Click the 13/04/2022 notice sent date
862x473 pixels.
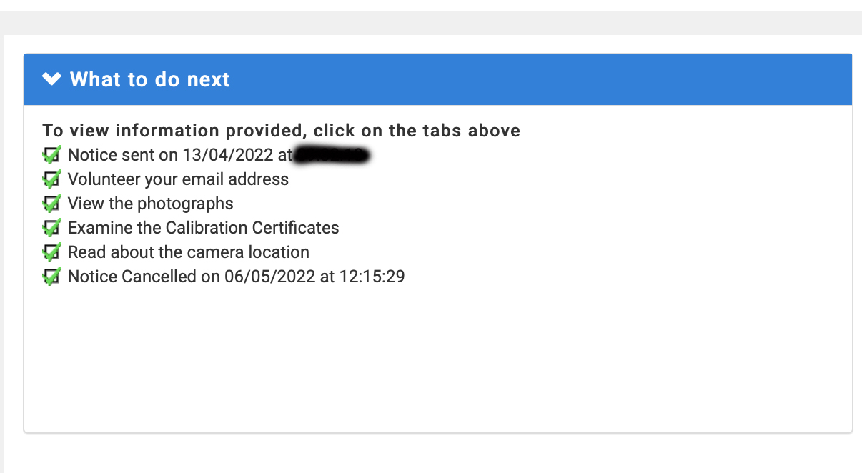(x=227, y=155)
